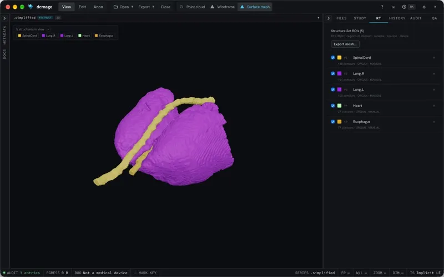Open help via the question mark icon

pyautogui.click(x=382, y=7)
